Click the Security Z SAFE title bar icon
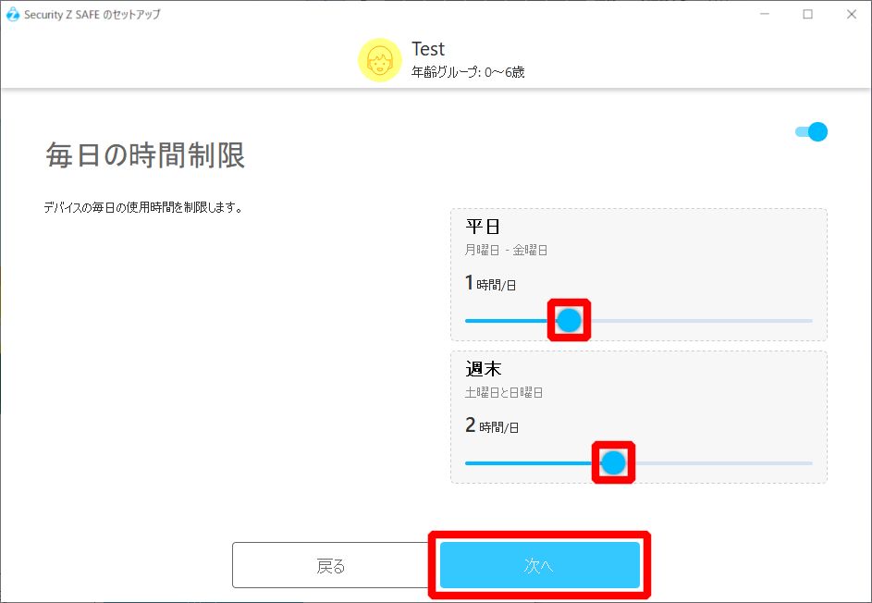 13,14
